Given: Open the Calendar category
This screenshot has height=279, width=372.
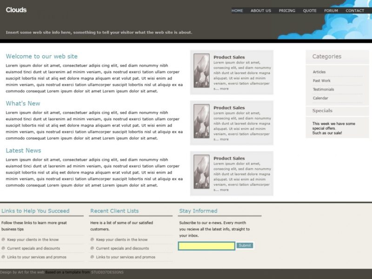Looking at the screenshot, I should pyautogui.click(x=322, y=98).
